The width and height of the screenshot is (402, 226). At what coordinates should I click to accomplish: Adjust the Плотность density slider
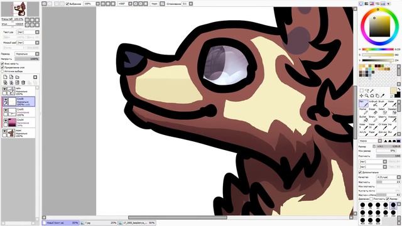click(x=389, y=156)
